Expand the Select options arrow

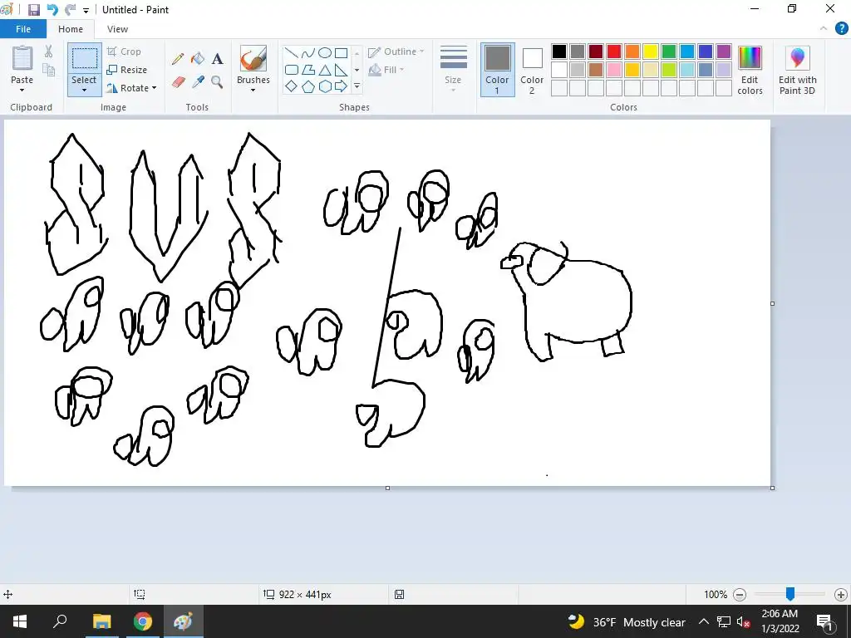point(85,90)
